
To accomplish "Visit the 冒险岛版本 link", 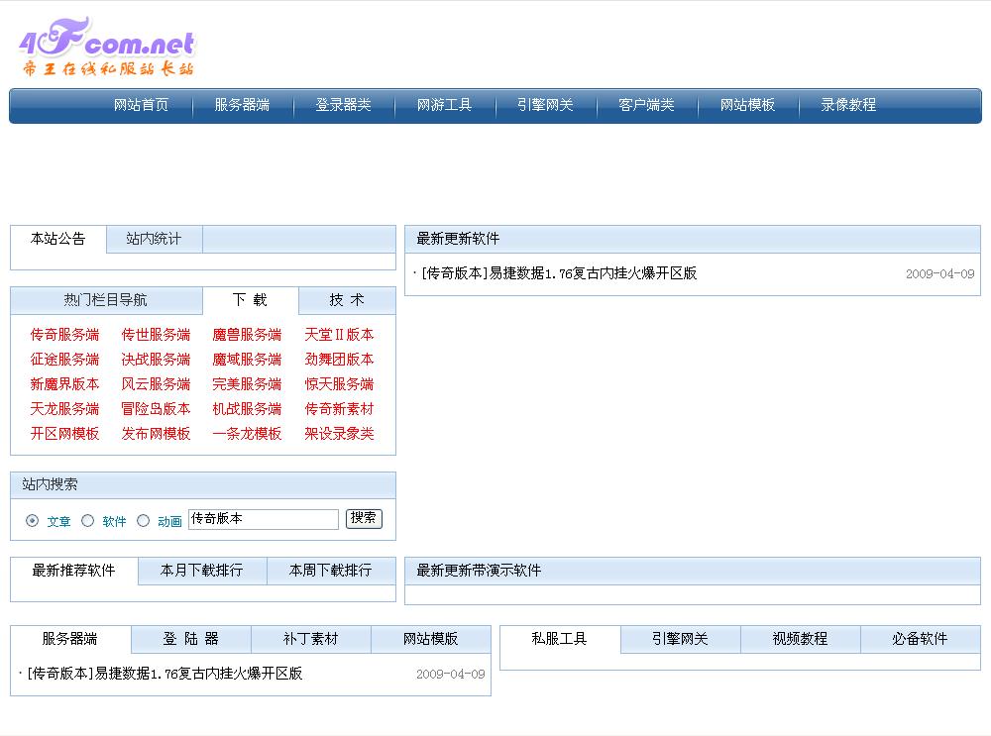I will tap(156, 409).
